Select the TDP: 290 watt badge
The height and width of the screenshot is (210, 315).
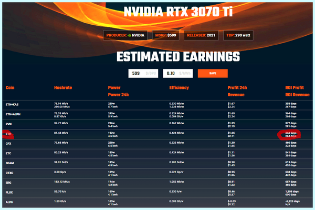[x=238, y=35]
